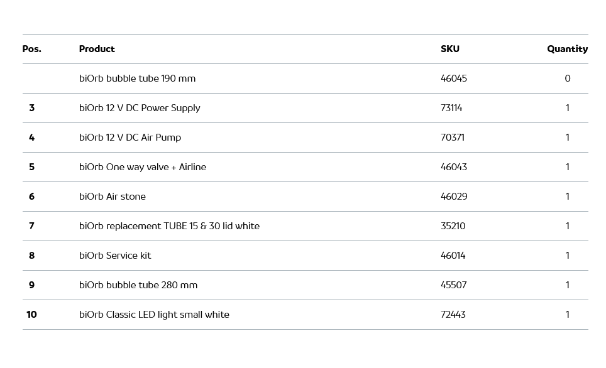This screenshot has height=368, width=606.
Task: Click the SKU column header
Action: [x=449, y=49]
